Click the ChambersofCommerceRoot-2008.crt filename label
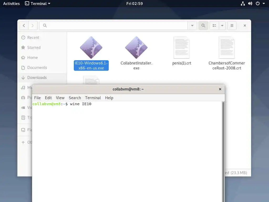This screenshot has height=202, width=269. click(227, 65)
